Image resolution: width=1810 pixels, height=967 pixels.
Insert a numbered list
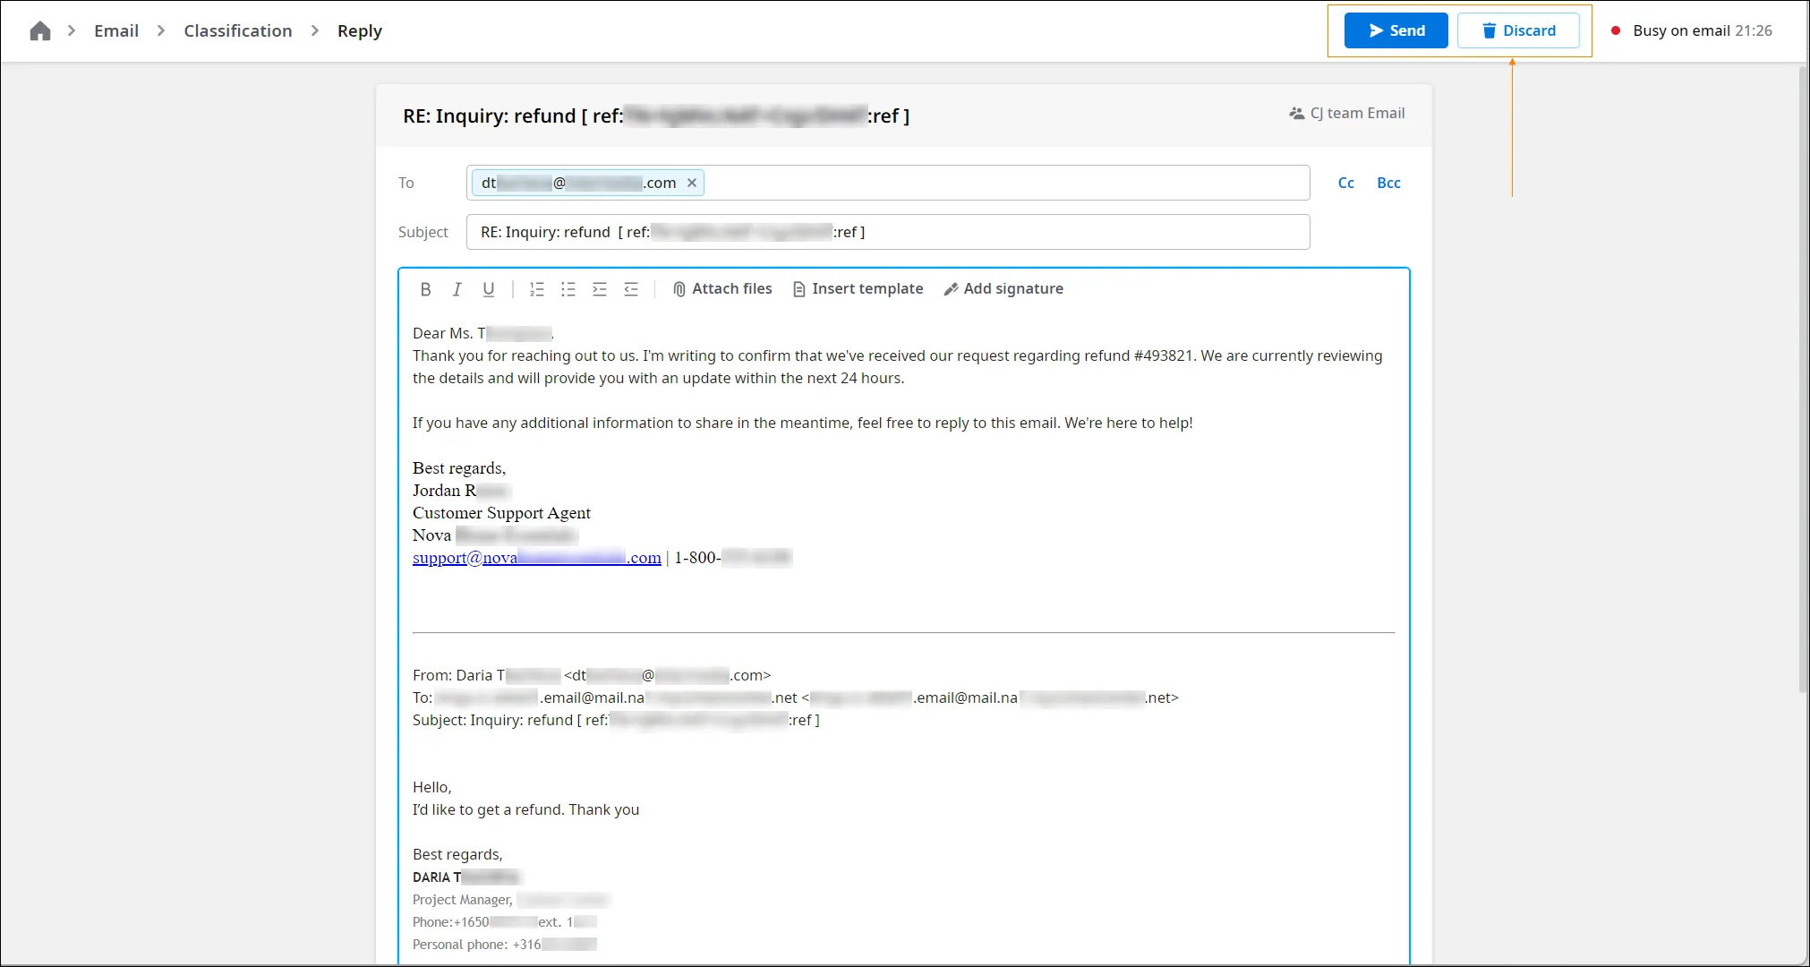(537, 289)
